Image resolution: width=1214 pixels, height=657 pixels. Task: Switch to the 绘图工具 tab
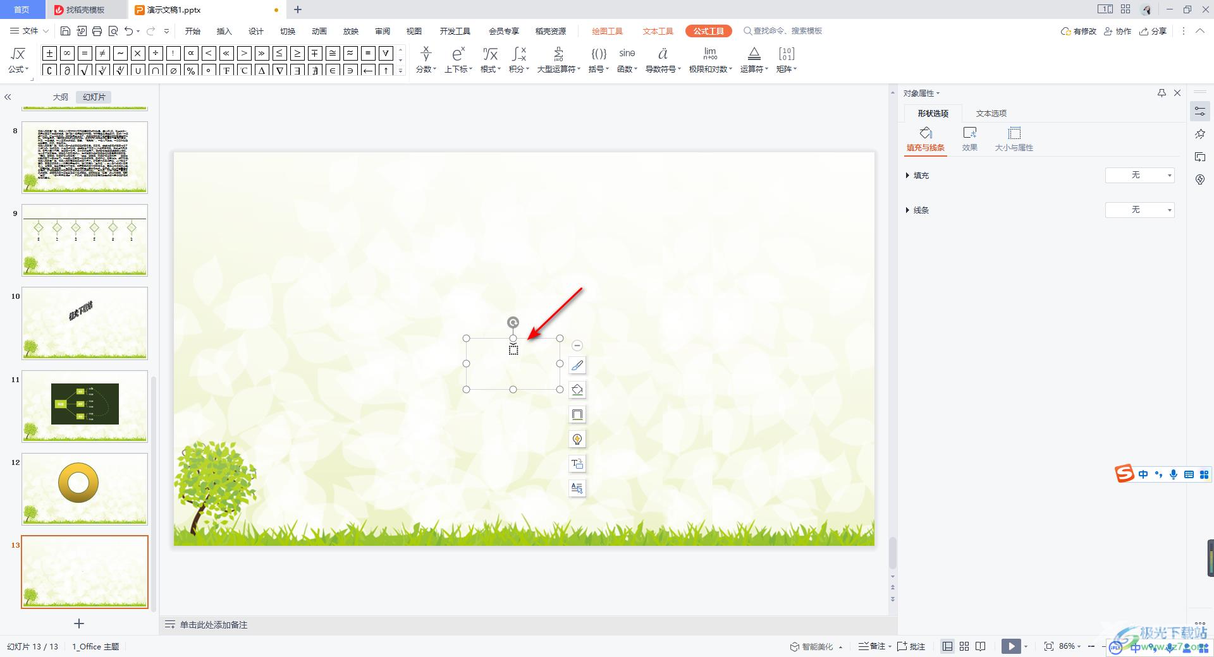(x=607, y=31)
